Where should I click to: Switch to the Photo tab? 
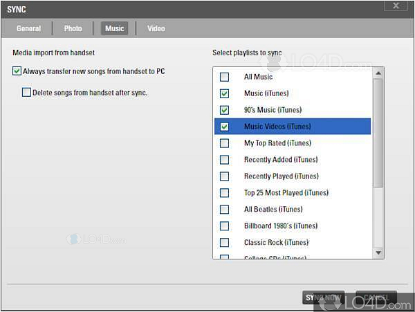click(x=73, y=28)
